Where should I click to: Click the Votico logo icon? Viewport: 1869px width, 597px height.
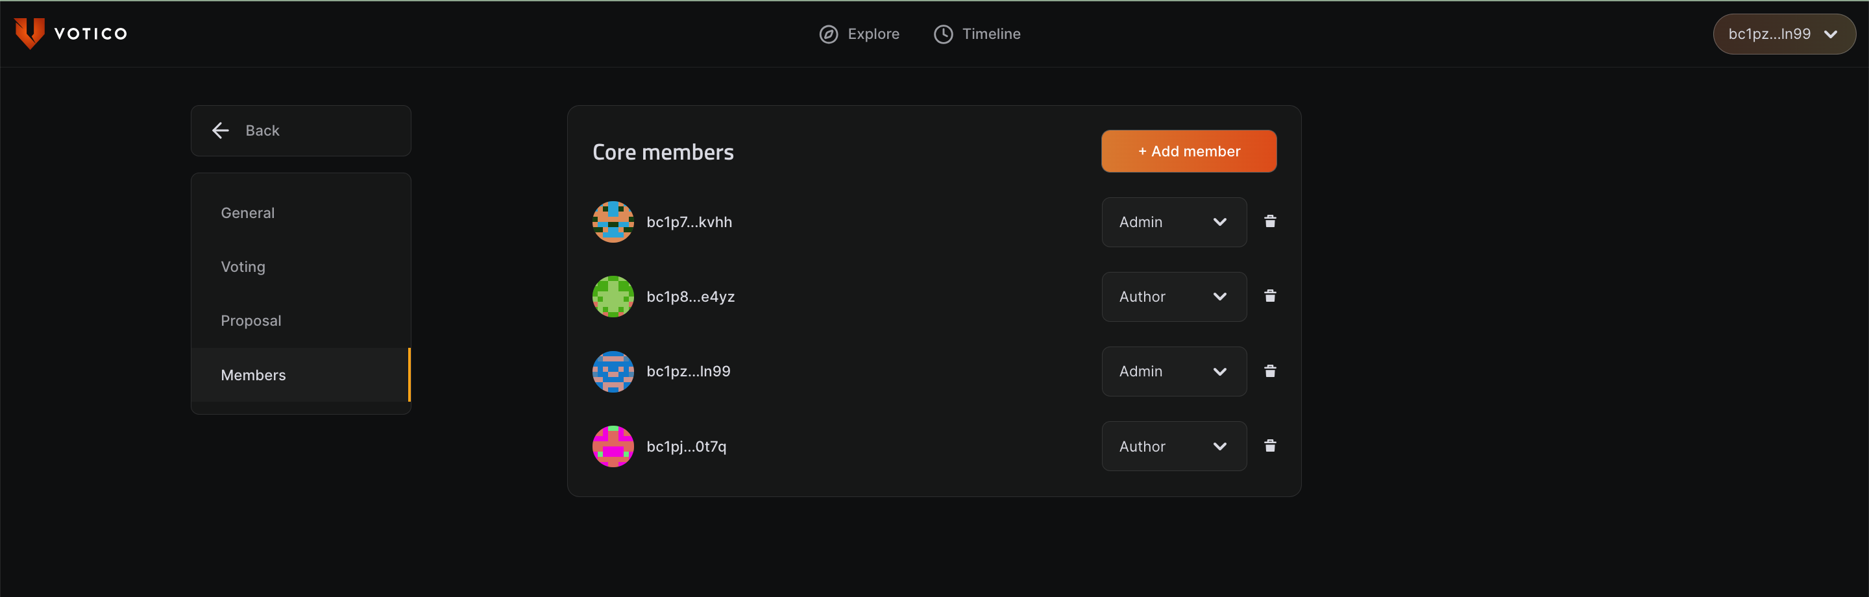click(x=30, y=33)
